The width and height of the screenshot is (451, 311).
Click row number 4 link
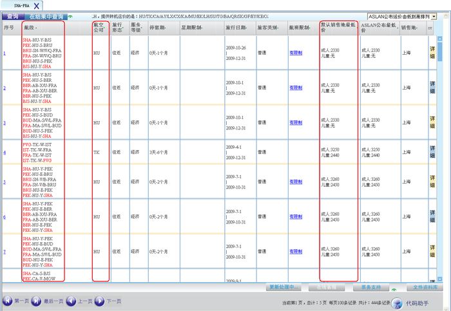(x=5, y=153)
